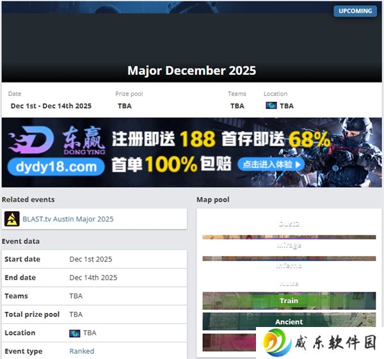Image resolution: width=384 pixels, height=359 pixels.
Task: Click the blue Chinese call-to-action button in the ad
Action: 271,164
